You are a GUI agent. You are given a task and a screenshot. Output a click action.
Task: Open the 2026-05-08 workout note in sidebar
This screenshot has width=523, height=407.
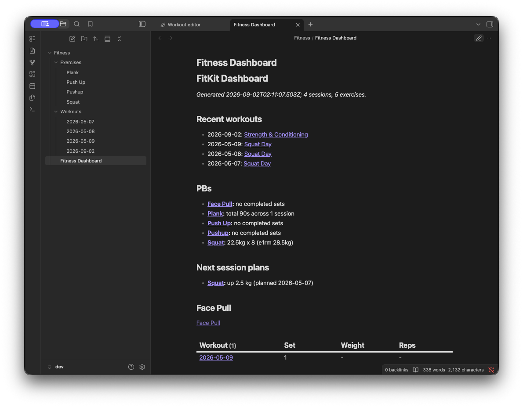click(80, 131)
